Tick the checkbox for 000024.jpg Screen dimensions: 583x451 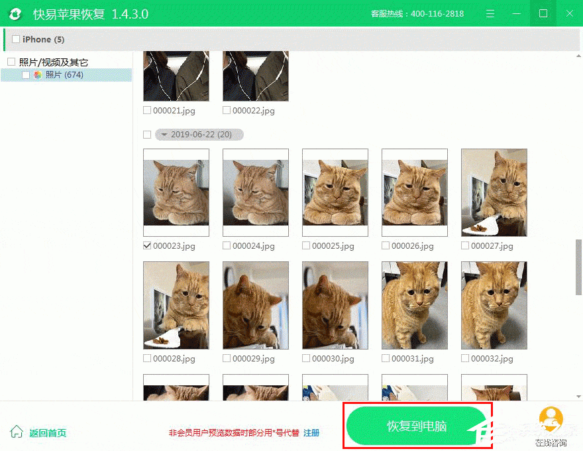coord(227,246)
